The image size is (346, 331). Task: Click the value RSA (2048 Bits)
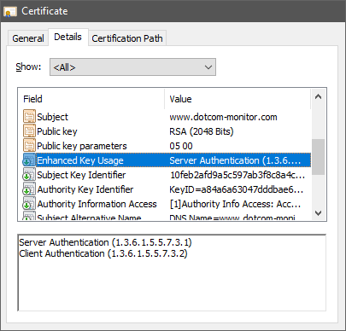(202, 131)
